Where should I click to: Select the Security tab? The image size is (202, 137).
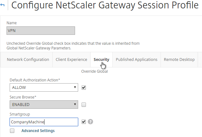tap(101, 60)
